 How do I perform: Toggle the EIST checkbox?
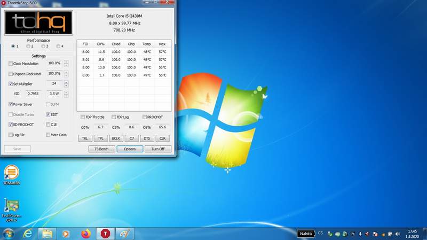pyautogui.click(x=48, y=114)
